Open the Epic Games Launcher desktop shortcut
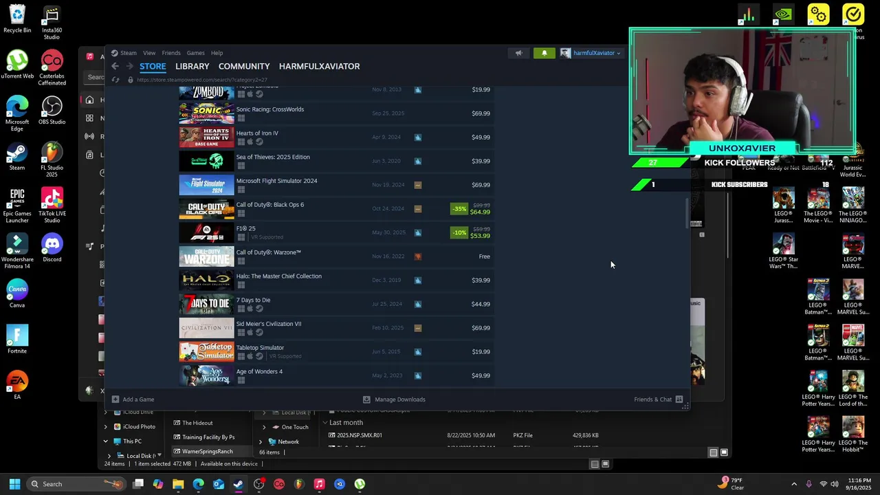880x495 pixels. click(x=17, y=205)
